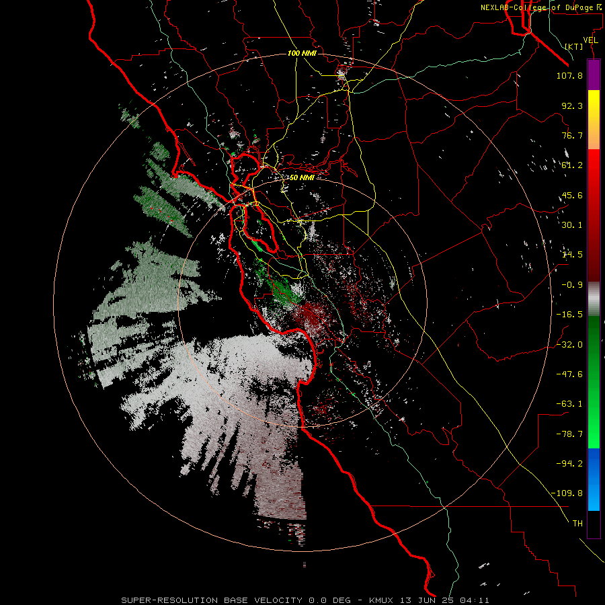
Task: Click the TH legend label
Action: [577, 524]
